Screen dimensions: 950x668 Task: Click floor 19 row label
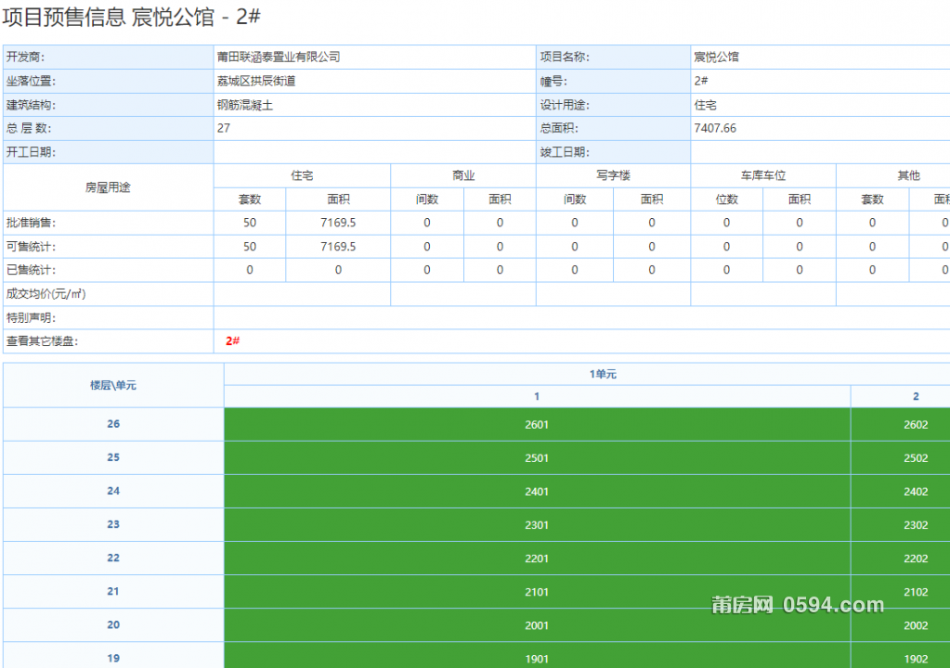(x=113, y=656)
